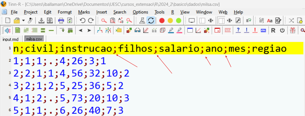Click the green circle button
Screen dimensions: 305x116
click(179, 20)
